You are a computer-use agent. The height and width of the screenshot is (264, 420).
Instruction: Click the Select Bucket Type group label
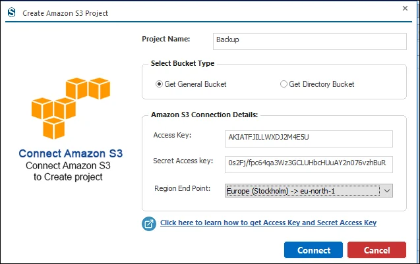click(x=183, y=63)
